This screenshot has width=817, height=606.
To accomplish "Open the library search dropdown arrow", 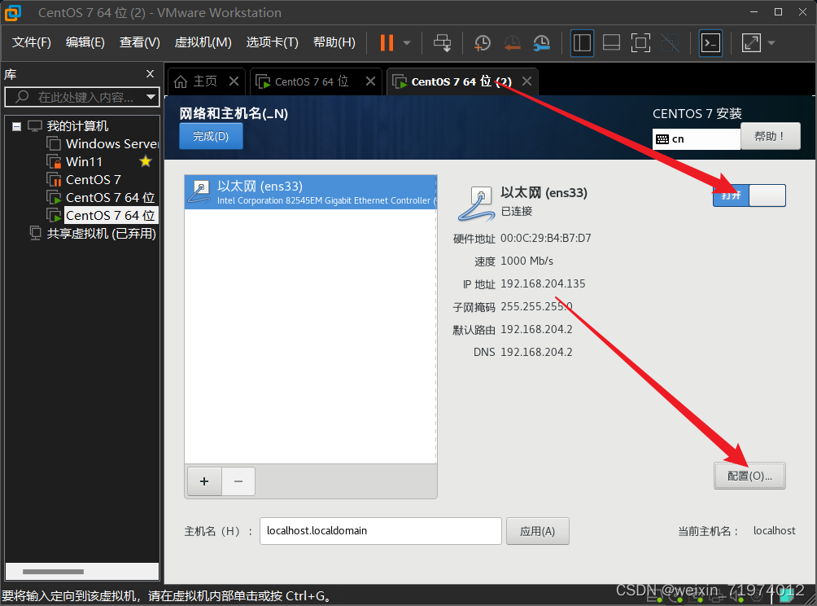I will (151, 97).
